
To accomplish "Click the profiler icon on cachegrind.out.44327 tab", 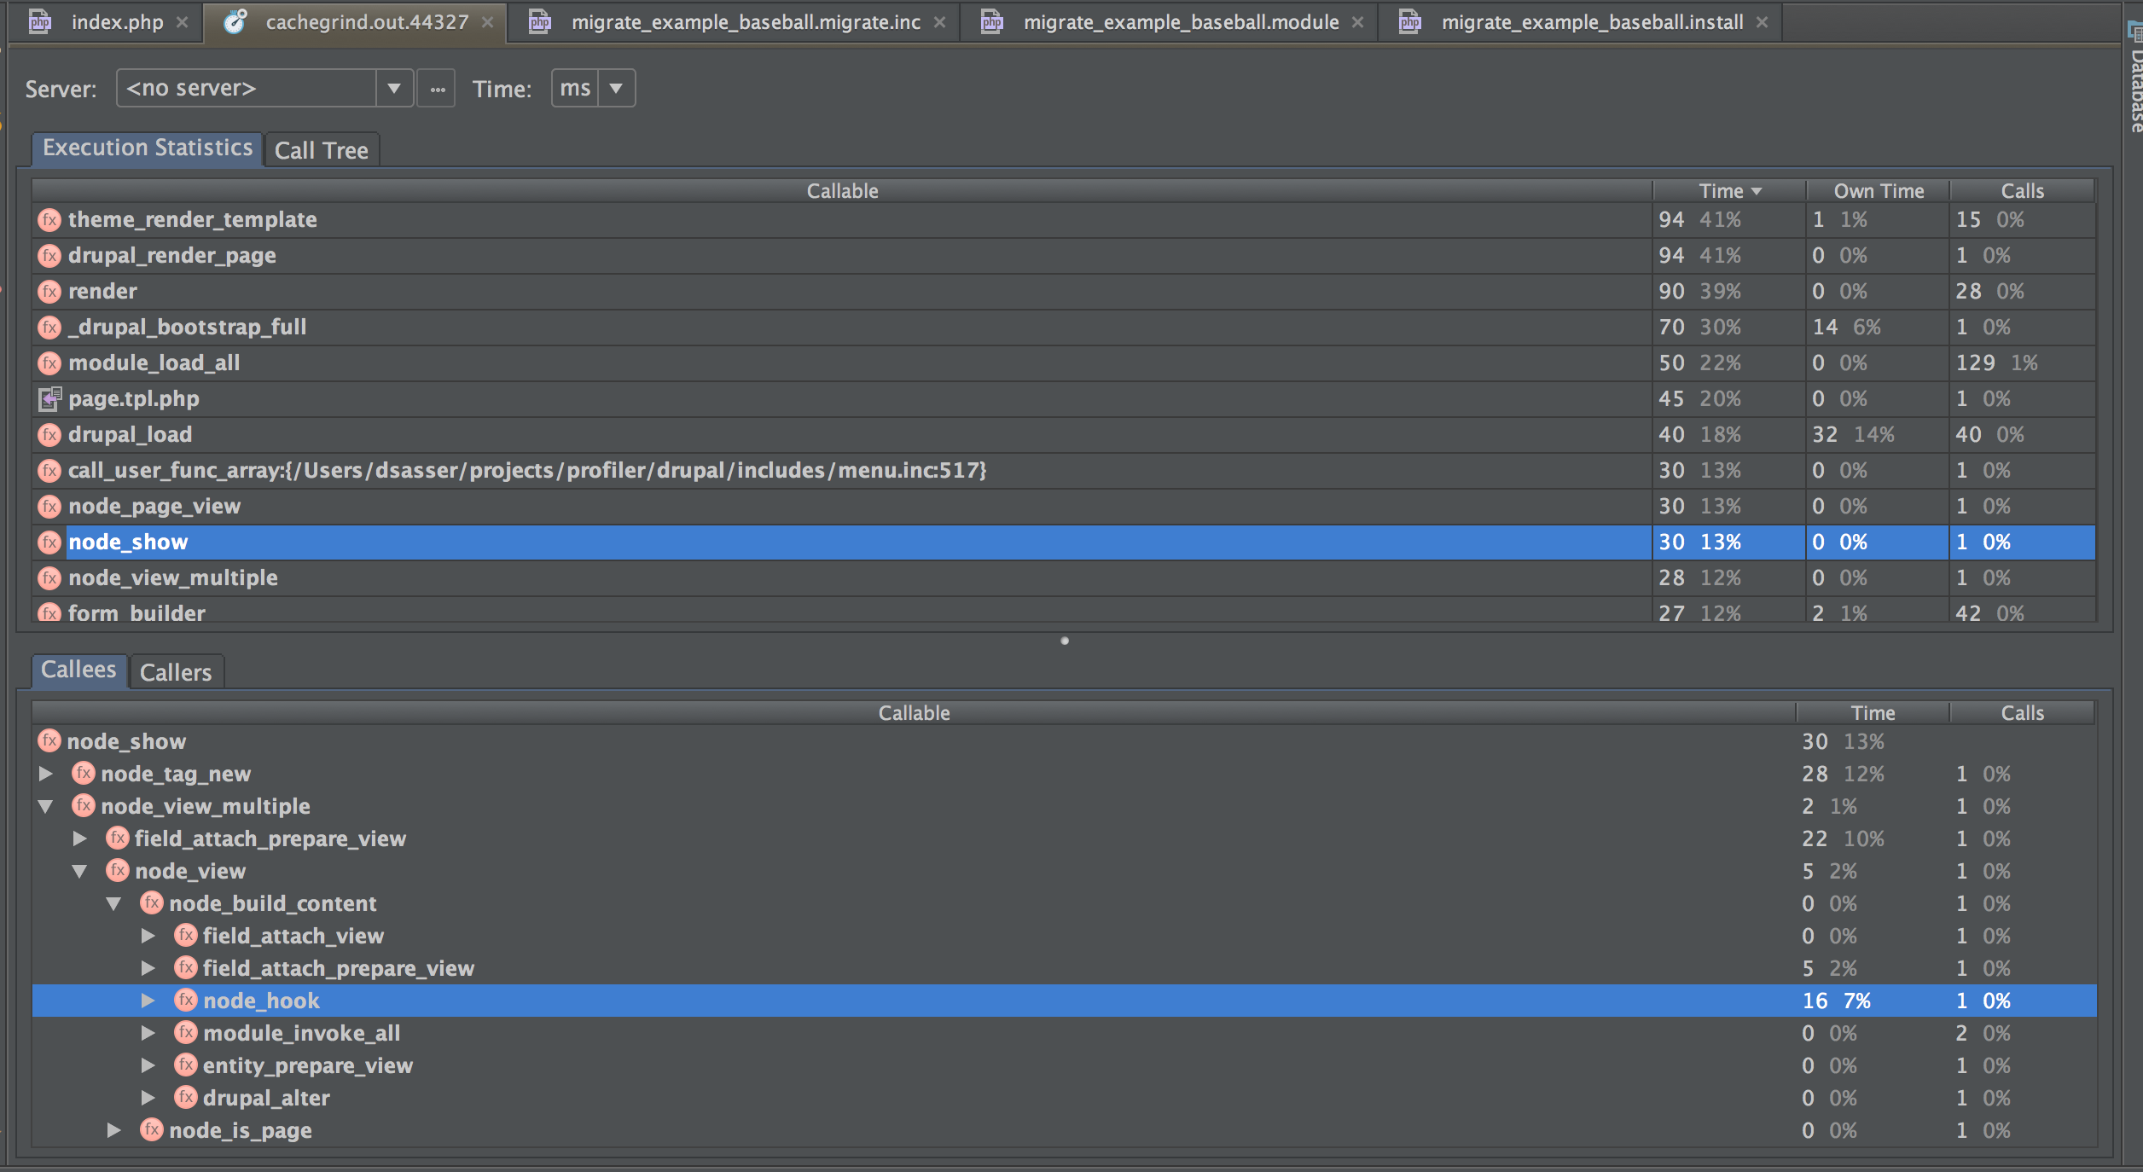I will [x=235, y=21].
